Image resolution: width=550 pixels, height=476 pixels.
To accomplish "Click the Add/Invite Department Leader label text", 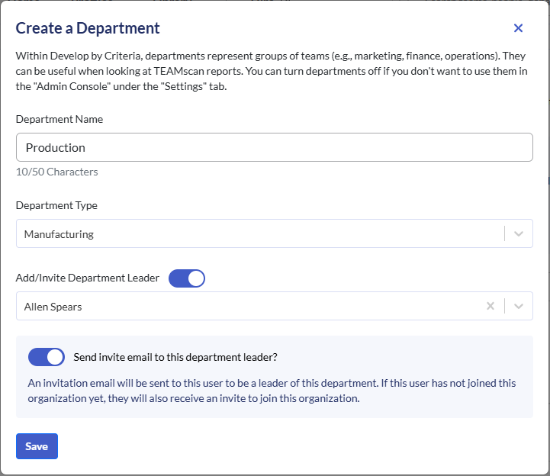I will 88,278.
